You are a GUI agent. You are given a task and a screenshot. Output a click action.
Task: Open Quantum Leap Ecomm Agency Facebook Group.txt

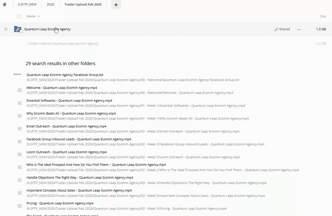[65, 75]
